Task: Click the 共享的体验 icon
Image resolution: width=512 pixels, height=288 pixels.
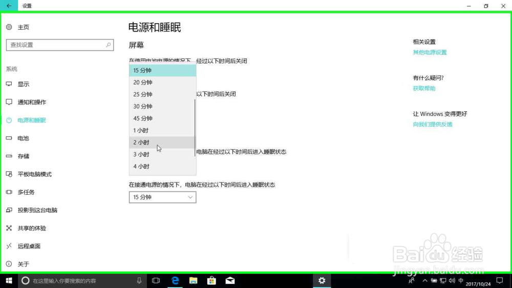Action: pos(9,228)
